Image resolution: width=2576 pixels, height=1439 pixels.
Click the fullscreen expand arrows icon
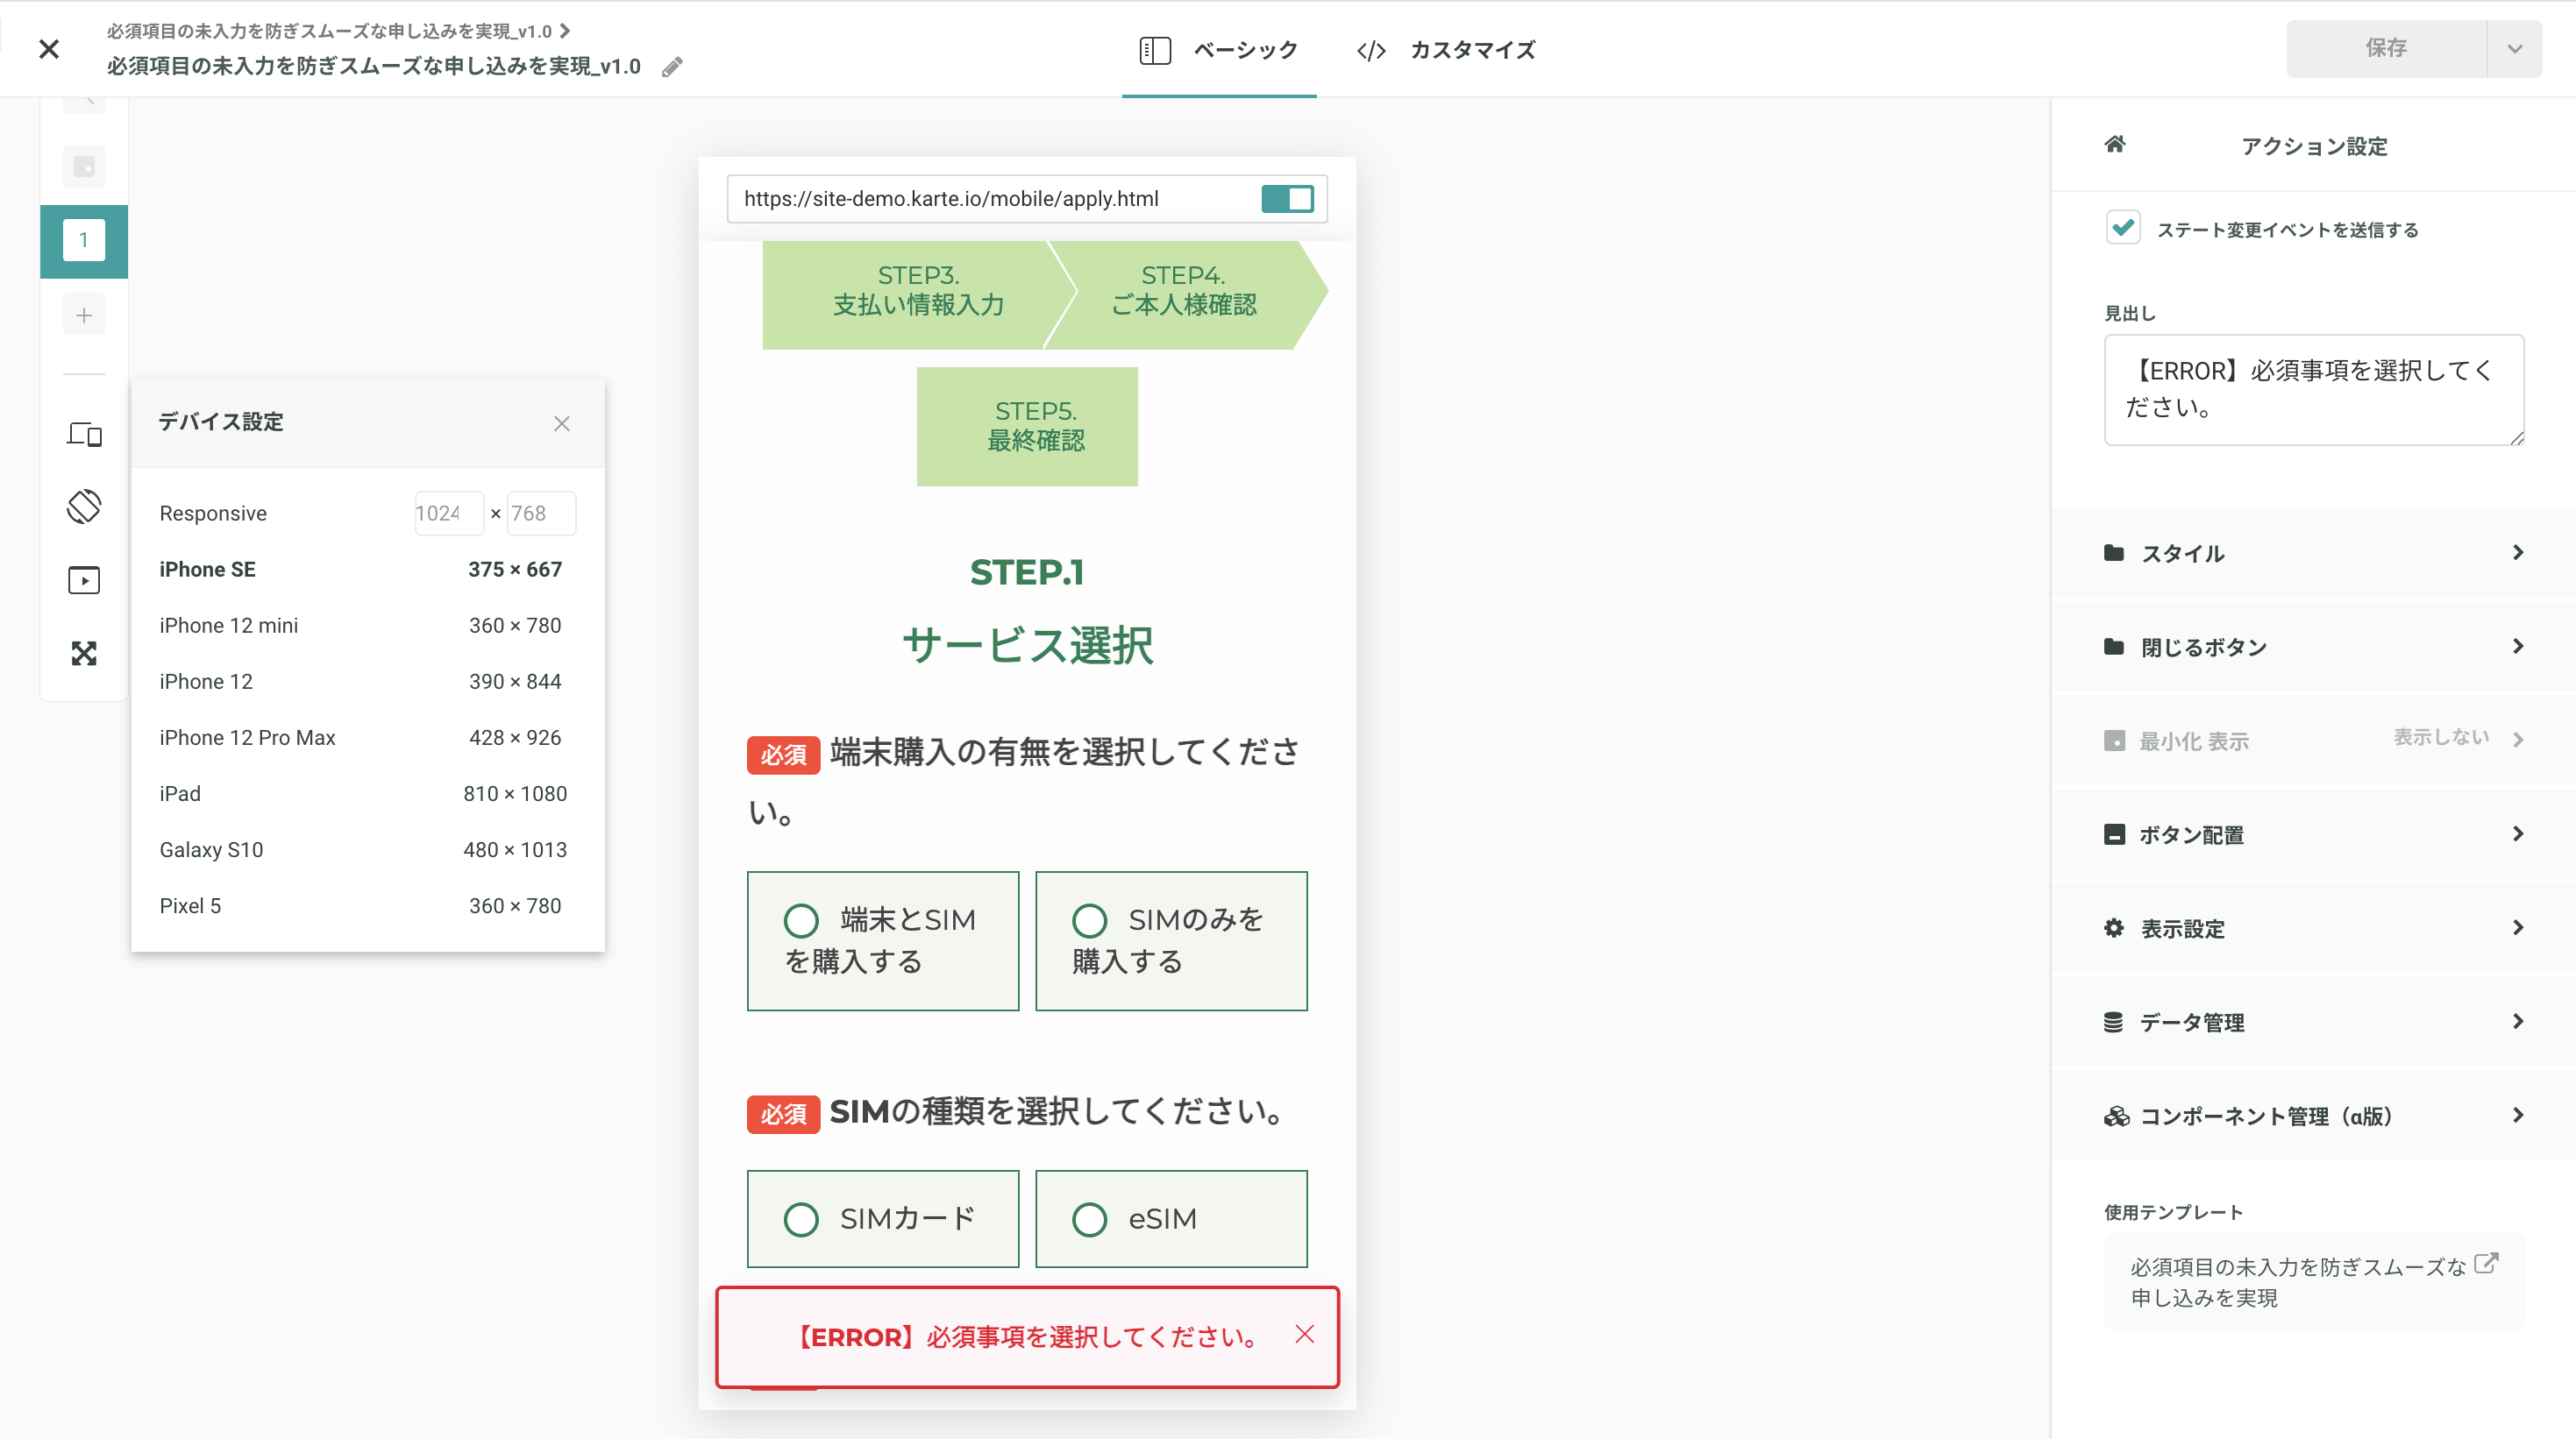tap(84, 654)
